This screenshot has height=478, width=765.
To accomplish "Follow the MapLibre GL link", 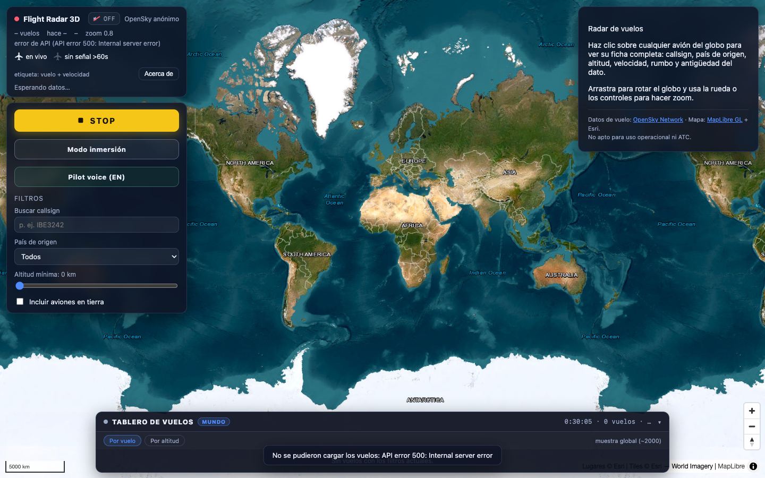I will click(725, 119).
